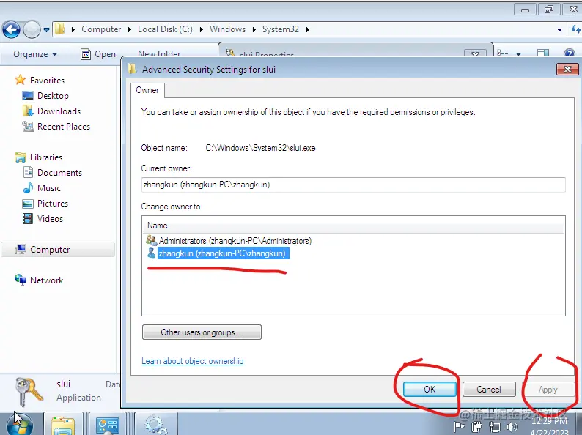Click the Music note icon
582x435 pixels.
[x=28, y=187]
